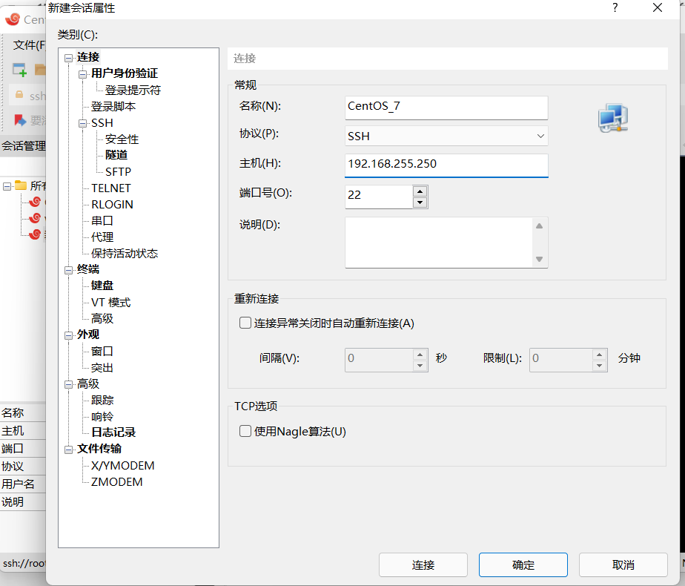Select TELNET in category tree
Screen dimensions: 685x586
(111, 188)
